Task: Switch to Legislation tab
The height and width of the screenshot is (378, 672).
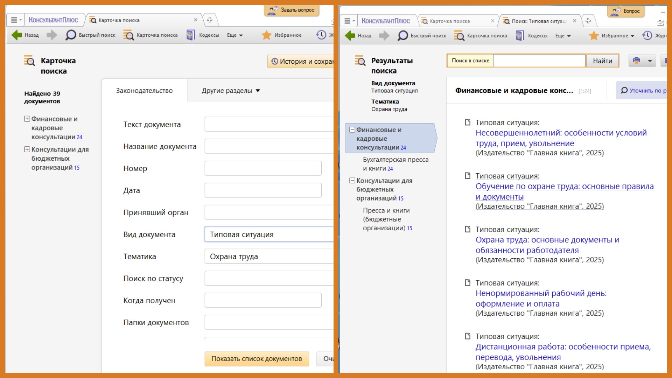Action: pyautogui.click(x=144, y=91)
